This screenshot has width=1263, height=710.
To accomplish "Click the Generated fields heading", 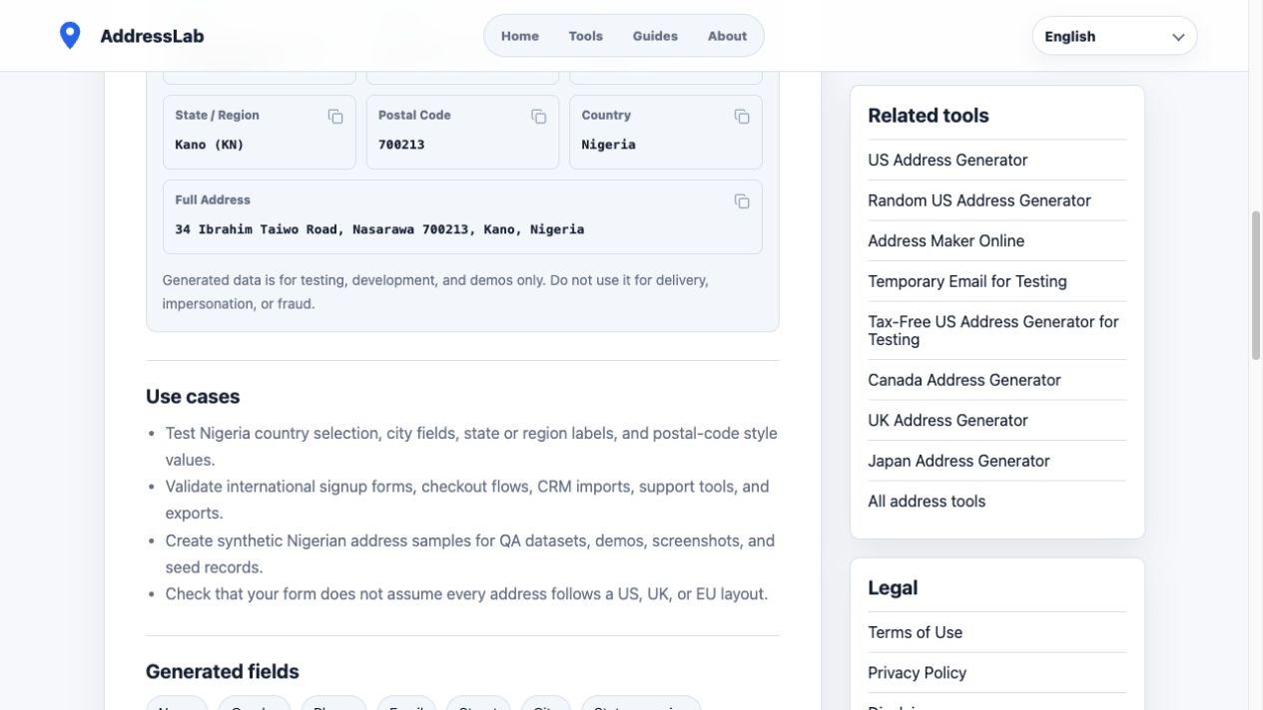I will [223, 672].
